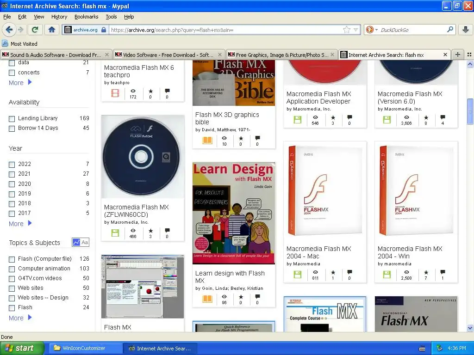The height and width of the screenshot is (355, 474).
Task: Tick the Computer animation topic checkbox
Action: (x=12, y=269)
